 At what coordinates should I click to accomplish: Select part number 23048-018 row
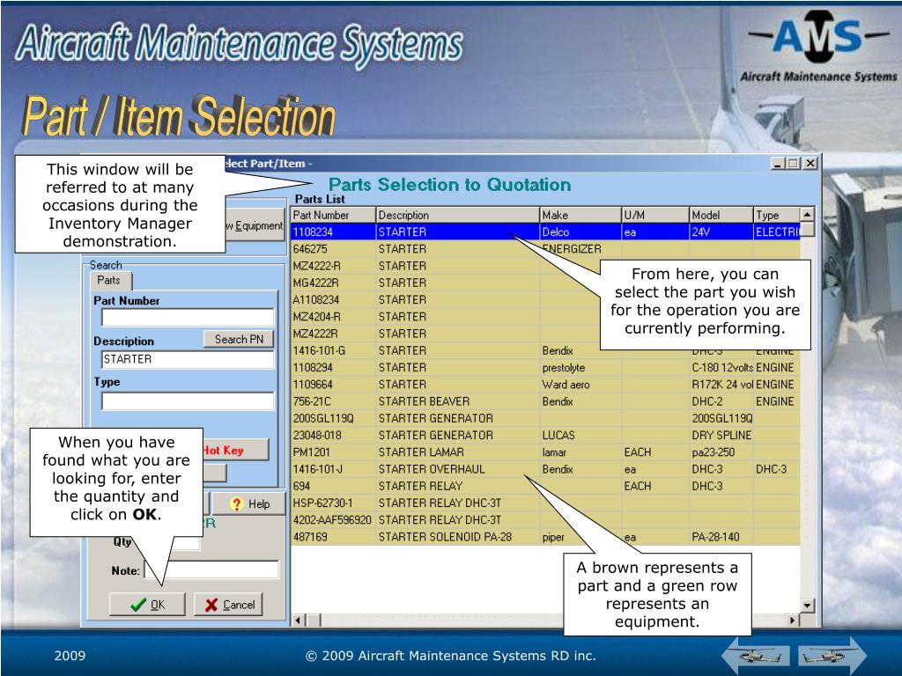pos(545,435)
